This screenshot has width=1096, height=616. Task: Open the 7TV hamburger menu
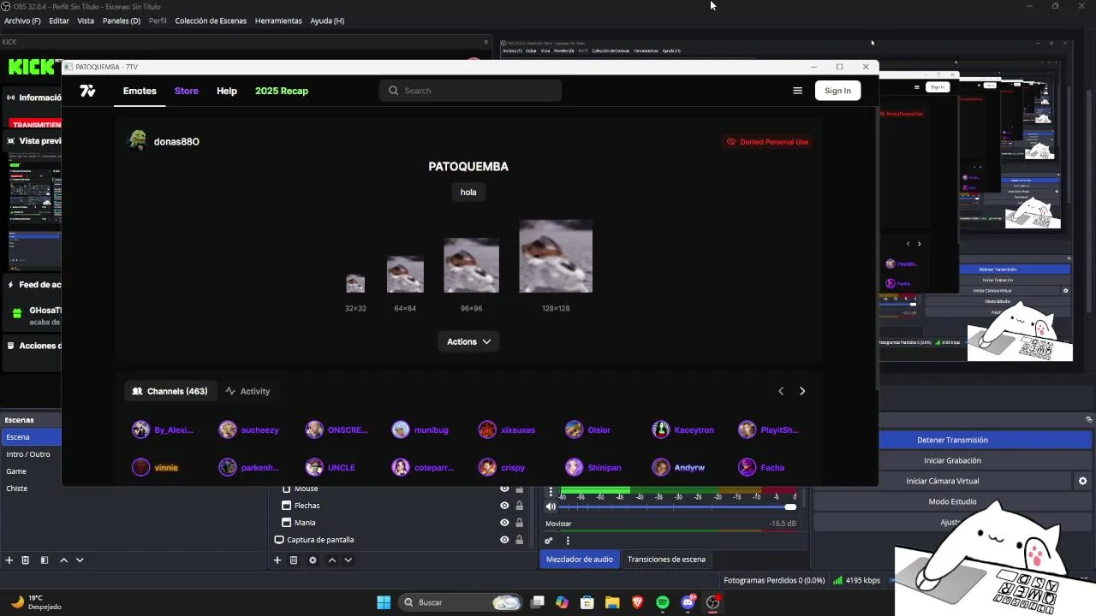click(x=797, y=91)
